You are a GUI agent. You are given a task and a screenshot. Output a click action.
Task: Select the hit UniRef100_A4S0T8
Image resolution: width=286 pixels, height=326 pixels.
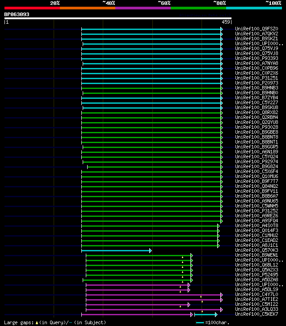pyautogui.click(x=257, y=225)
